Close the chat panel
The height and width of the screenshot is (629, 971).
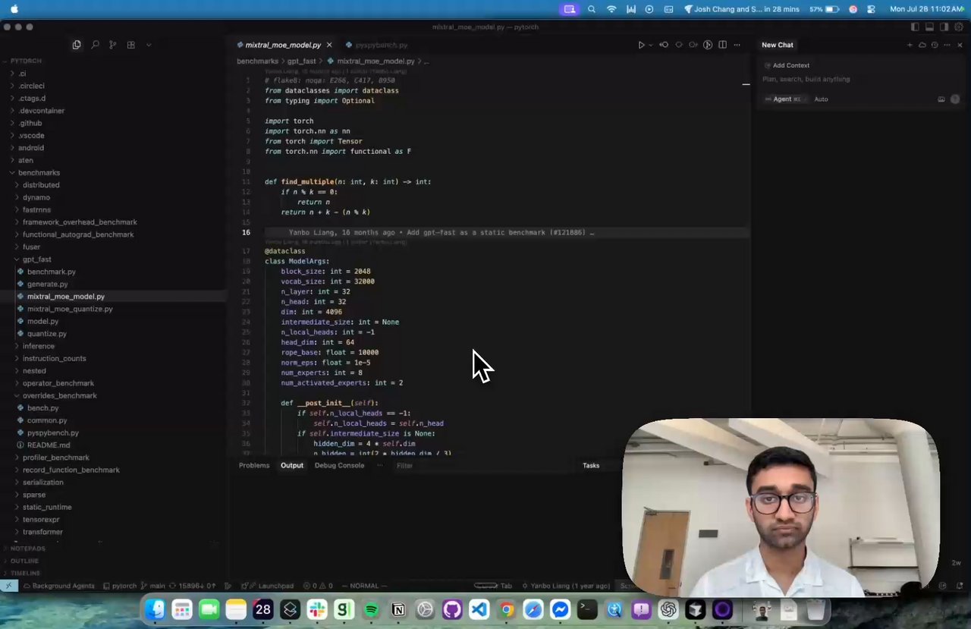pyautogui.click(x=960, y=45)
